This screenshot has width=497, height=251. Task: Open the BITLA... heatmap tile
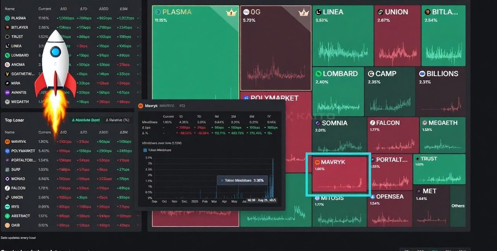click(443, 36)
